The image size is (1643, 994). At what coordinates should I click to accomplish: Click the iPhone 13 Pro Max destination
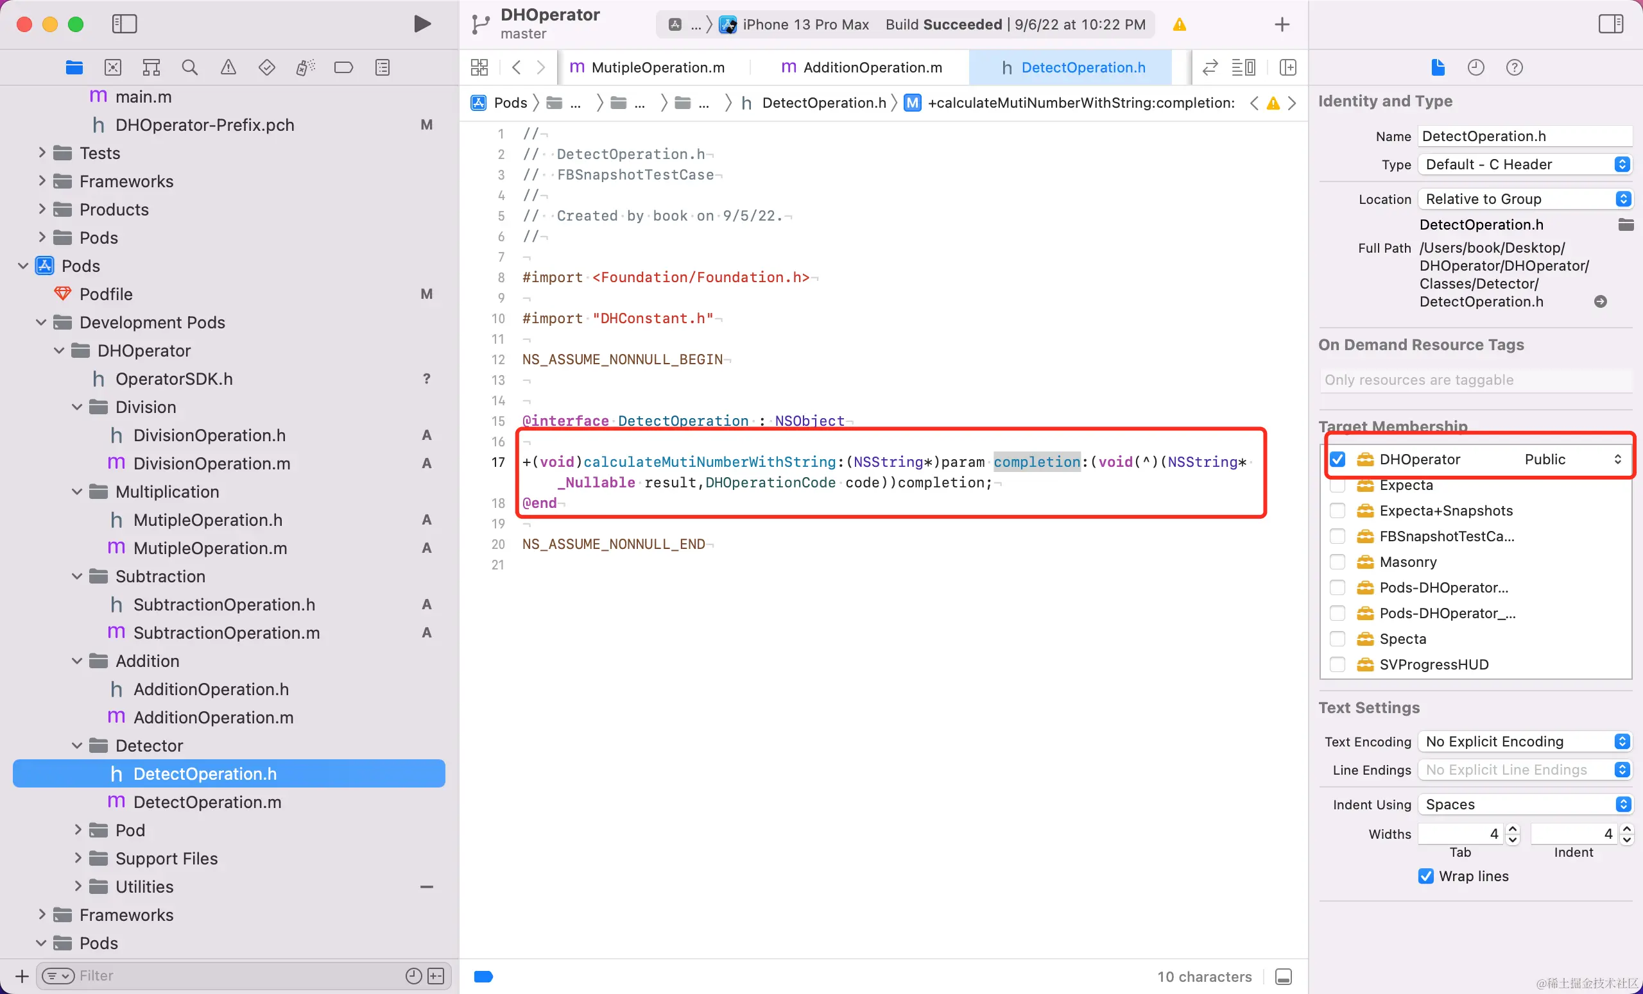point(805,24)
